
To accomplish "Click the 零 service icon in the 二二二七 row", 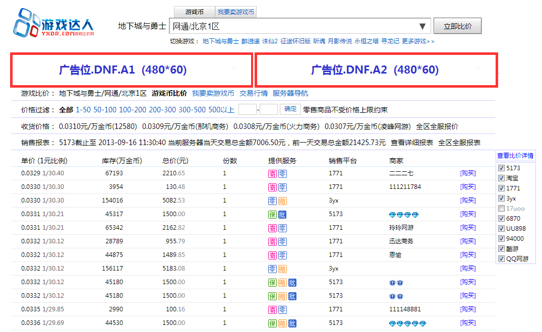I will tap(282, 174).
